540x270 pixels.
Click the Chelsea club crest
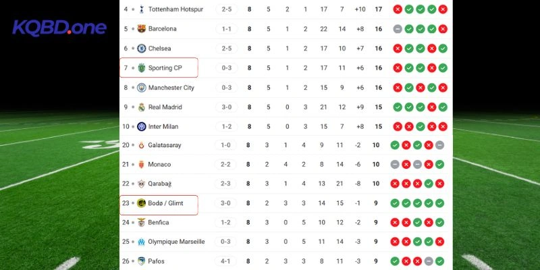click(x=142, y=49)
